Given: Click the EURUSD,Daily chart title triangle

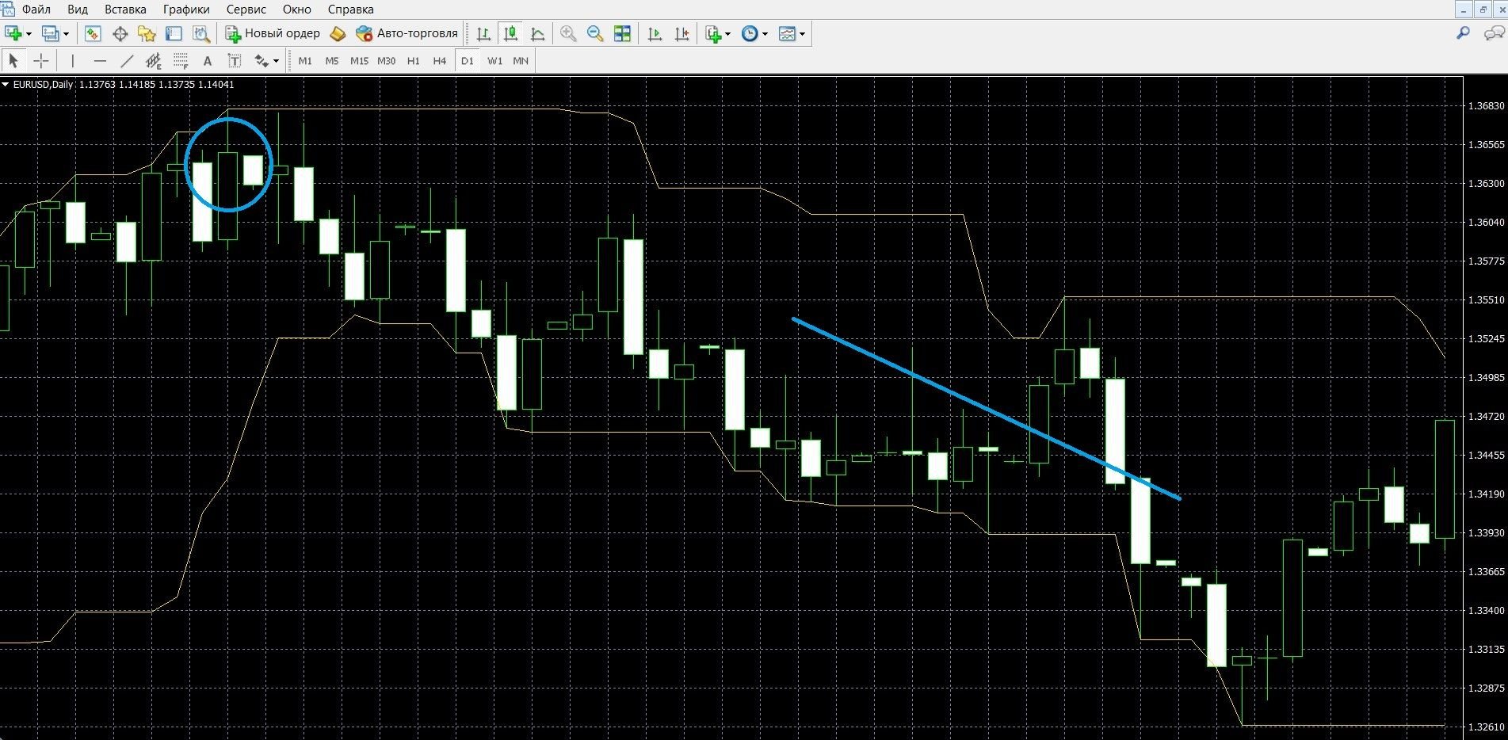Looking at the screenshot, I should point(6,85).
